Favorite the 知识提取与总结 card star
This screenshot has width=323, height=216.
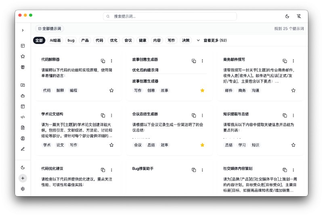[x=294, y=145]
